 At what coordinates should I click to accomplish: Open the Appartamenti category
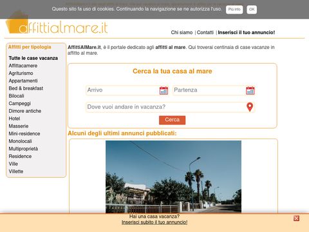(x=23, y=81)
